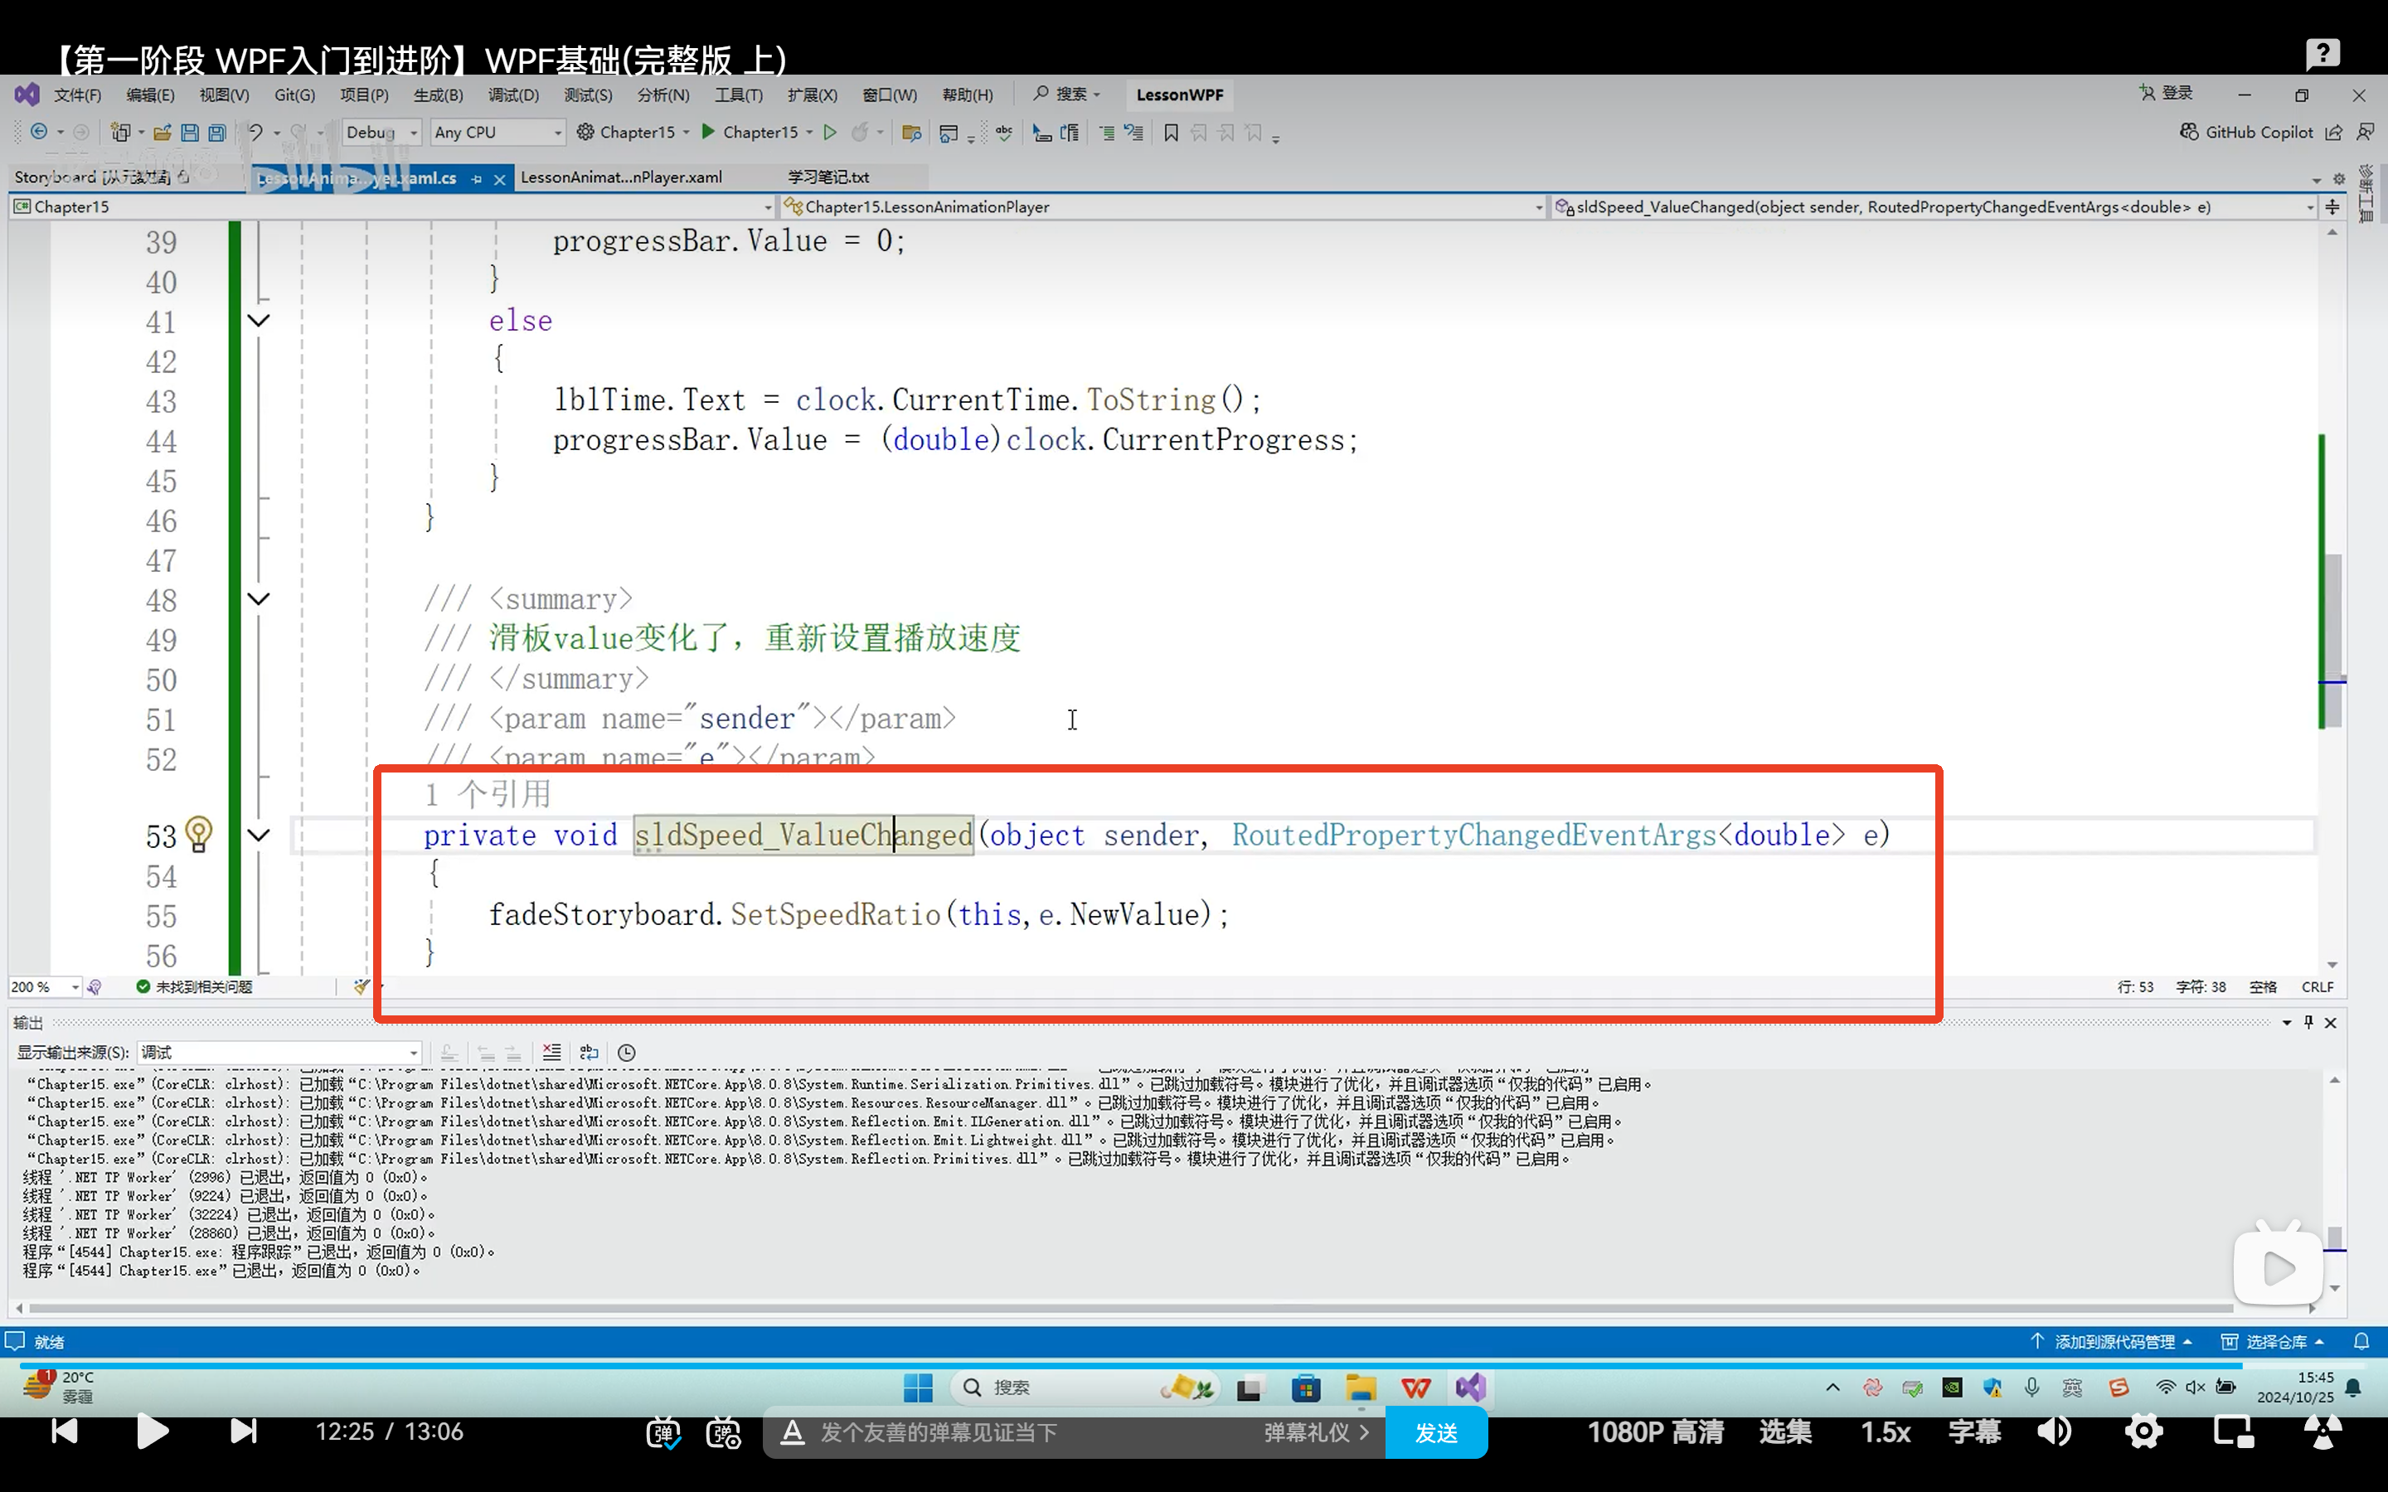Open the Debug configuration dropdown

tap(383, 133)
